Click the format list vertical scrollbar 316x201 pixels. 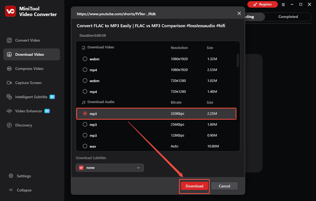pyautogui.click(x=238, y=60)
